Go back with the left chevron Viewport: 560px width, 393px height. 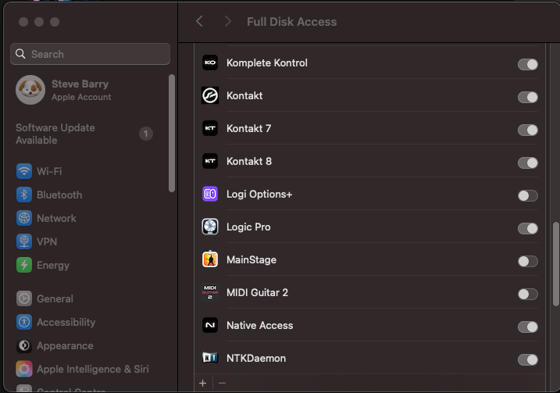tap(199, 21)
